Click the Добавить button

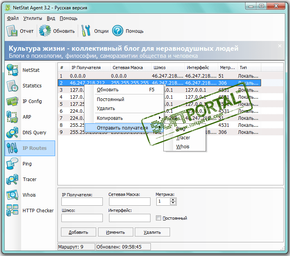click(x=79, y=232)
